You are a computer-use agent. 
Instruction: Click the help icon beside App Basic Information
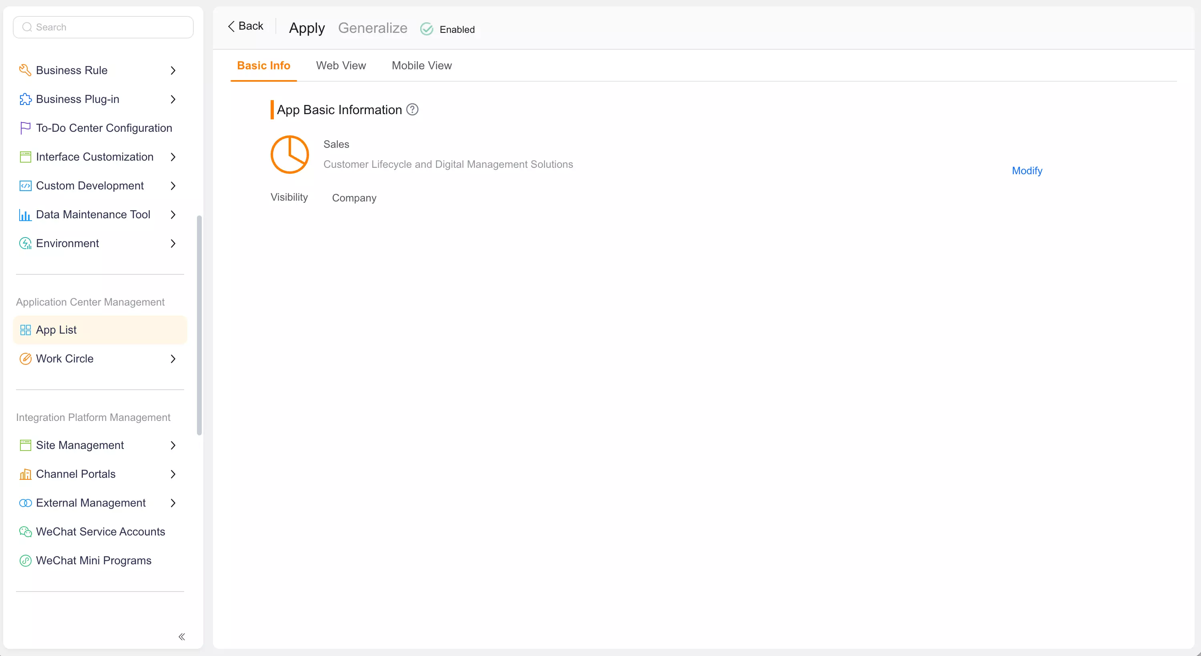(x=412, y=110)
